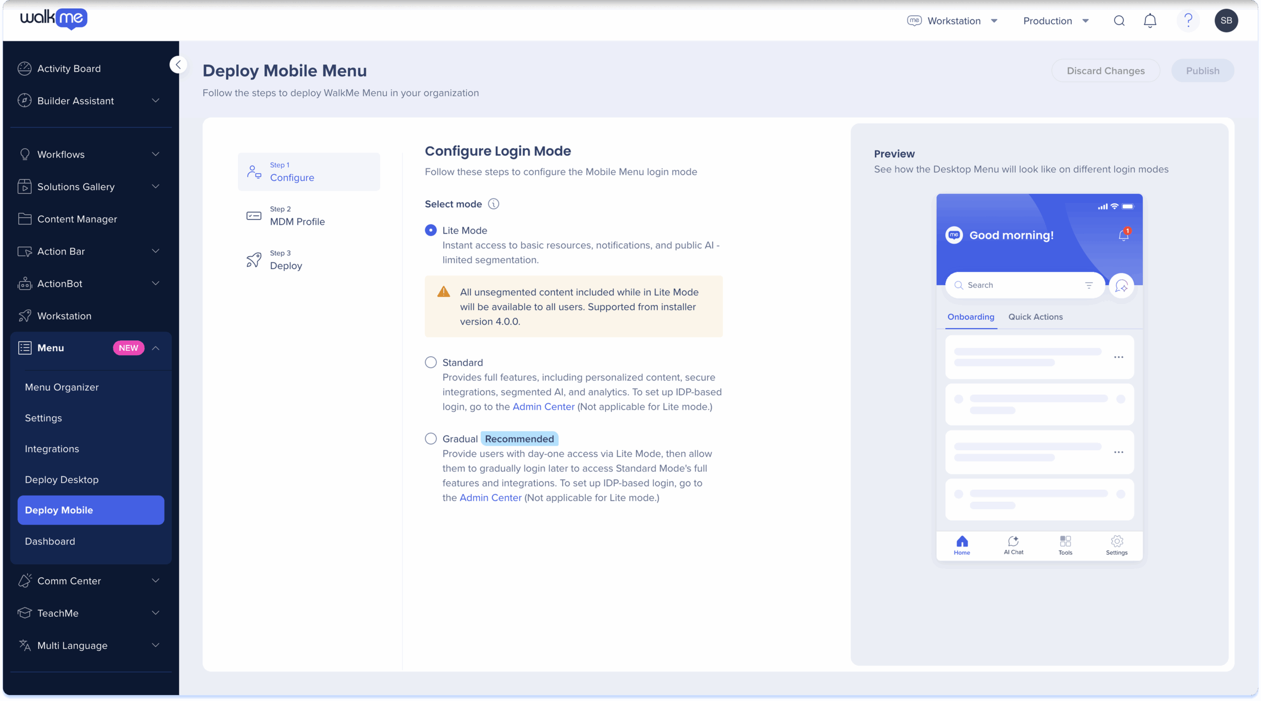Click the Solutions Gallery icon
Screen dimensions: 1261x701
(x=24, y=187)
